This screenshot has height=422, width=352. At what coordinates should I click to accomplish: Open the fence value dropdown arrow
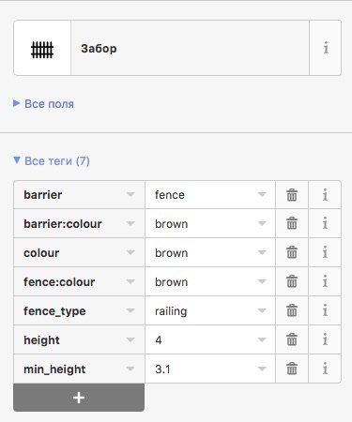point(262,194)
